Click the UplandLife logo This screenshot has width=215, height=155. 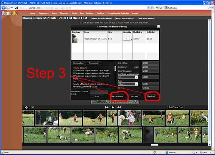[x=9, y=13]
